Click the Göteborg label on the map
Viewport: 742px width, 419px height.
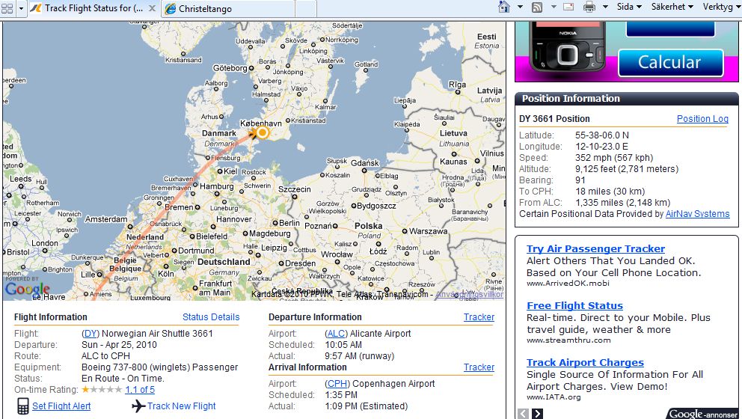pyautogui.click(x=230, y=68)
